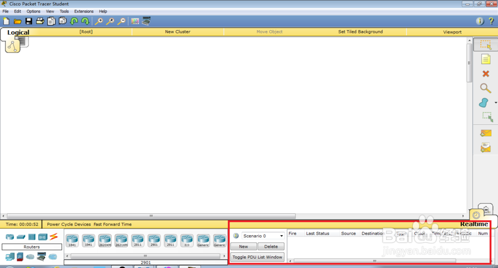Choose Connections lightning bolt icon
The image size is (498, 268).
pyautogui.click(x=54, y=236)
